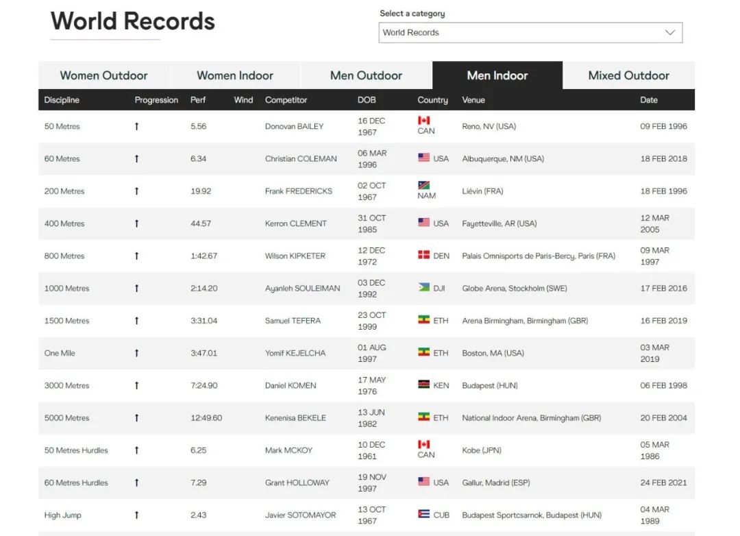740x536 pixels.
Task: Click the category dropdown chevron arrow
Action: click(x=670, y=32)
